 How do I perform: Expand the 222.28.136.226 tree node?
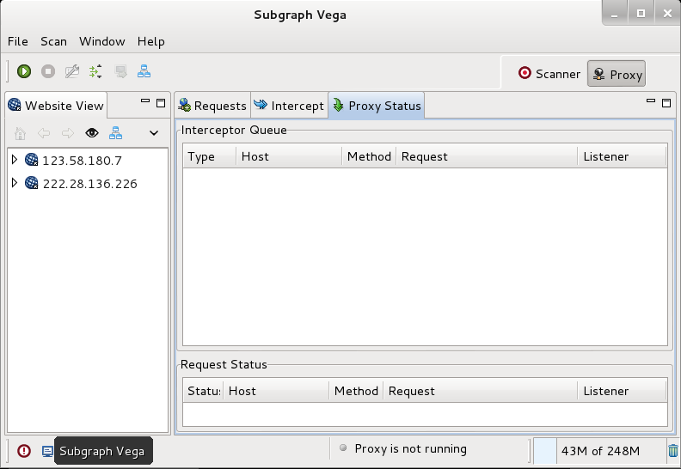(15, 183)
